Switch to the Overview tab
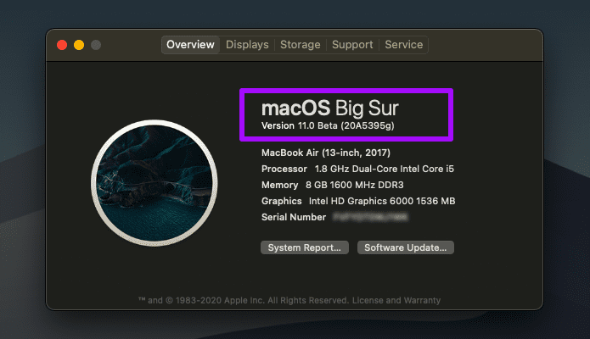The height and width of the screenshot is (339, 590). click(x=190, y=45)
